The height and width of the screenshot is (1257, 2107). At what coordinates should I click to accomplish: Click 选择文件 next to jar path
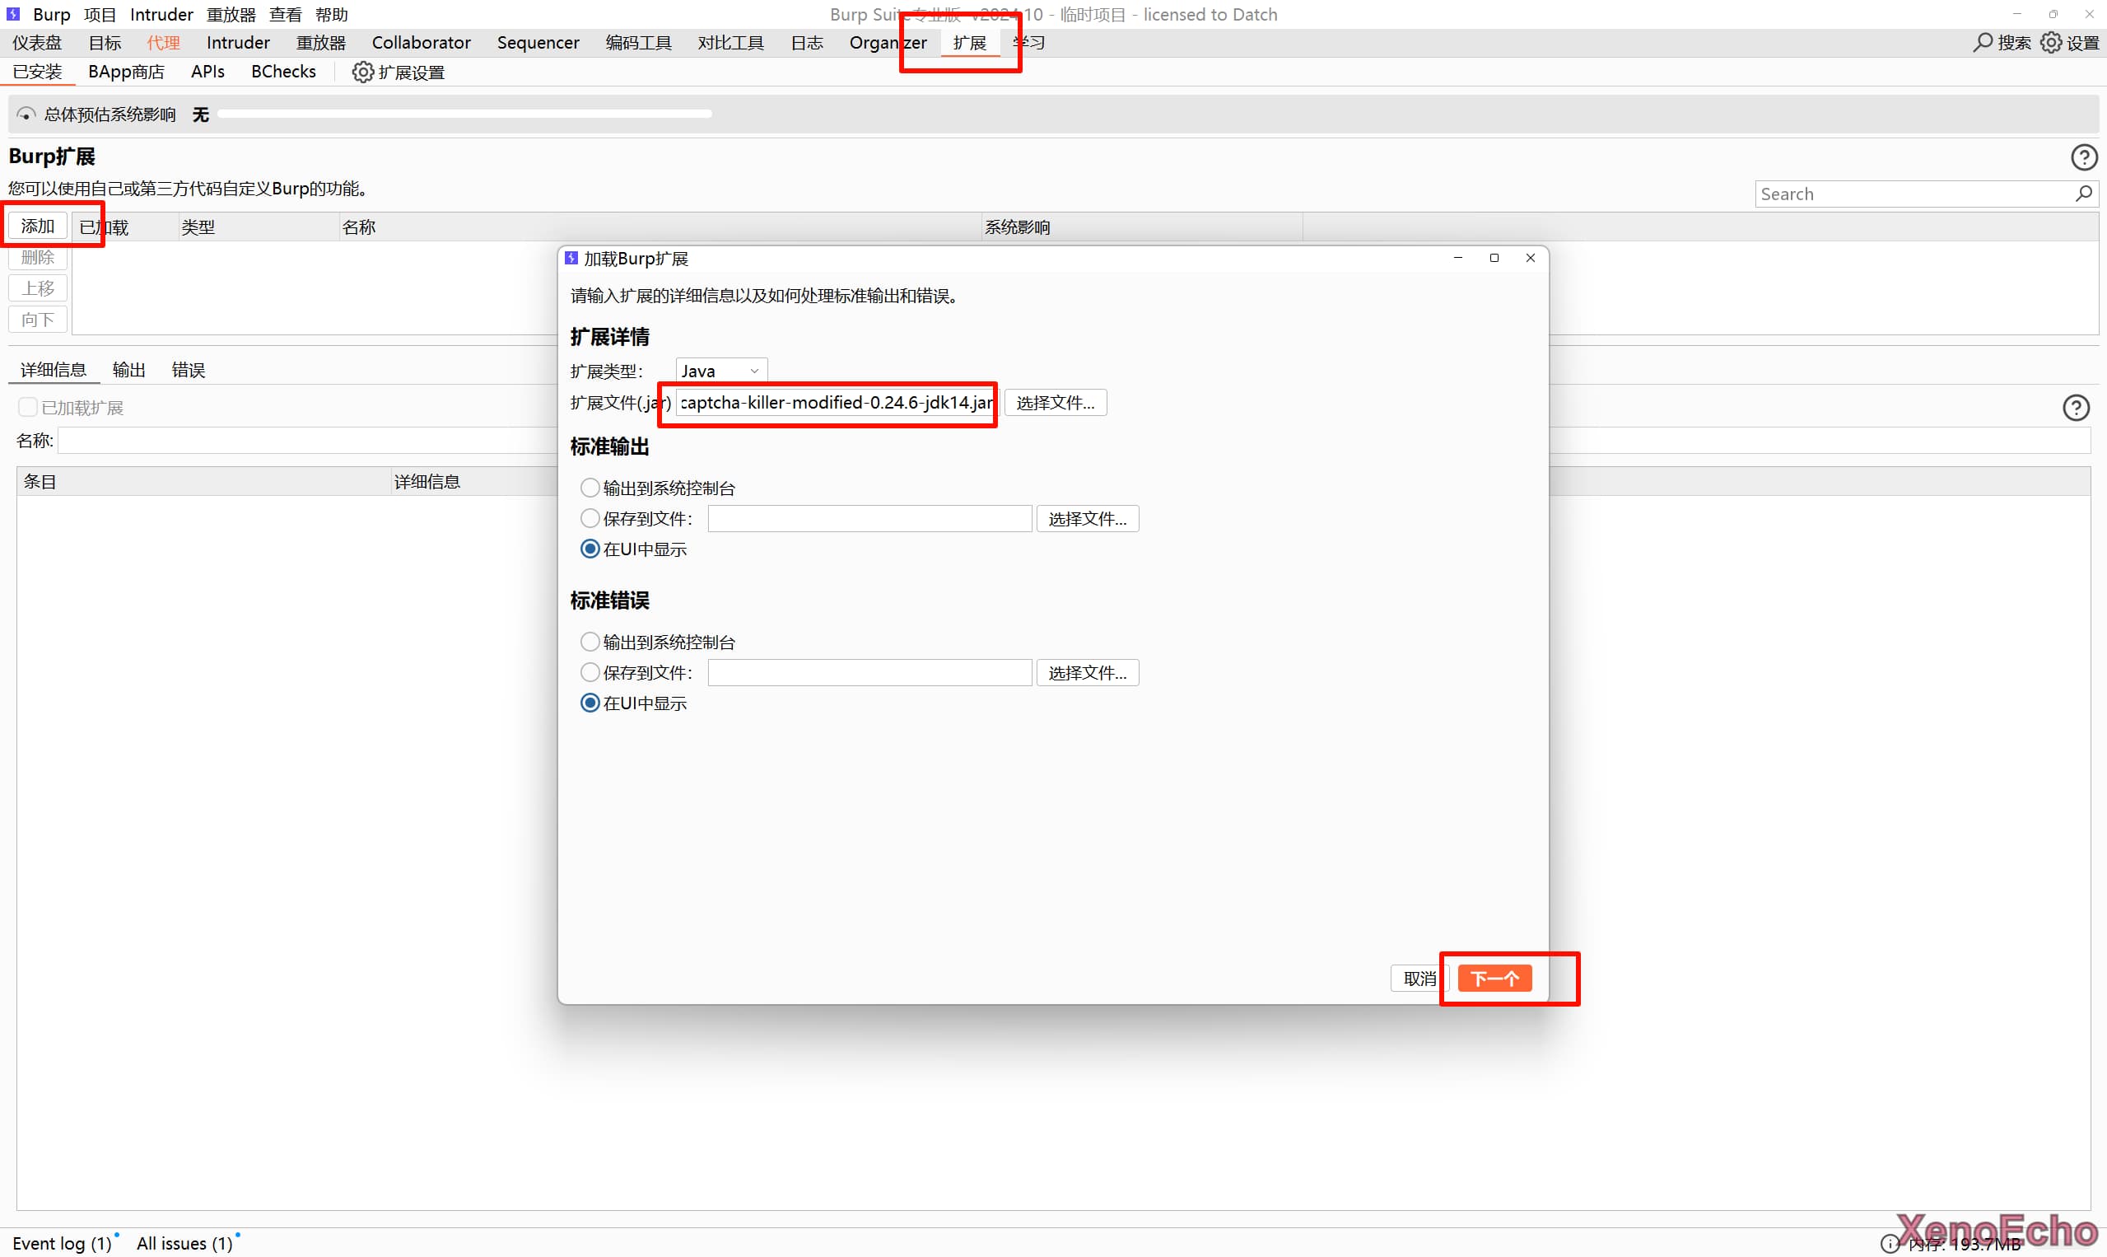[x=1055, y=403]
